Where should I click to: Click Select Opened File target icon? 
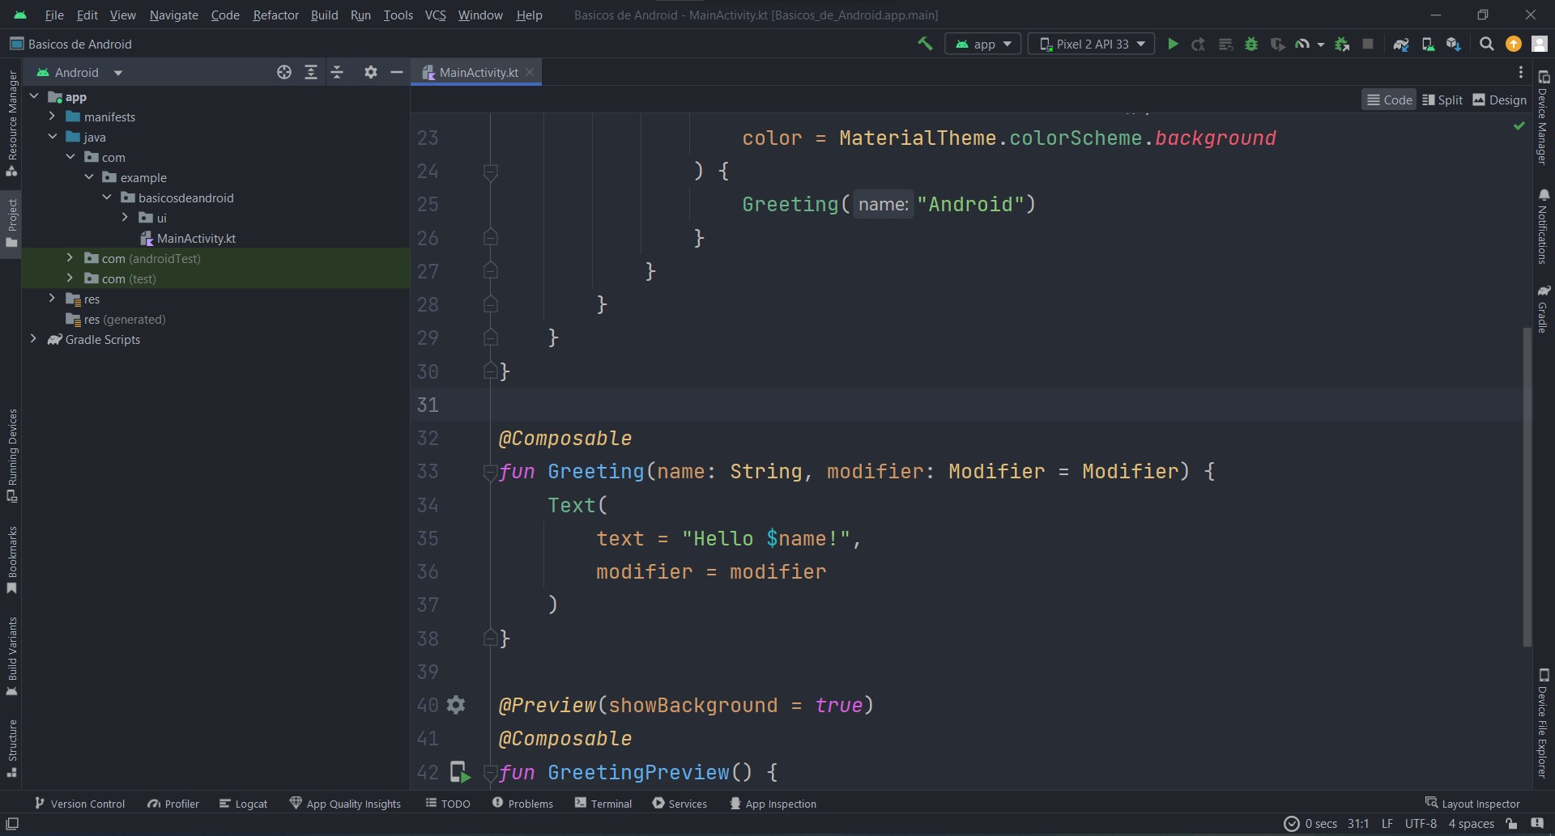(283, 72)
